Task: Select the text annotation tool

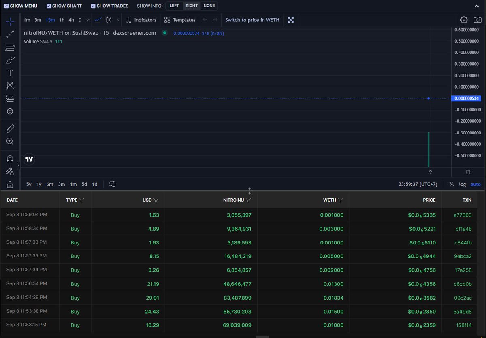Action: coord(10,73)
